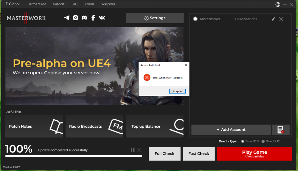Viewport: 298px width, 171px height.
Task: Open the Terms of Use menu item
Action: [x=37, y=4]
